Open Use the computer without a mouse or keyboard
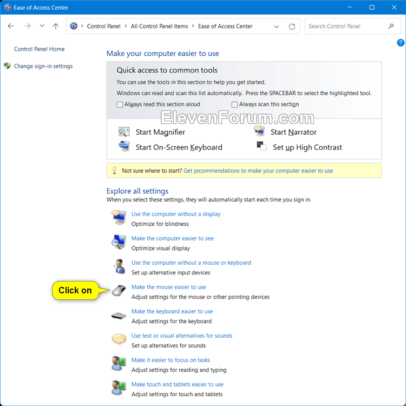 [x=191, y=263]
